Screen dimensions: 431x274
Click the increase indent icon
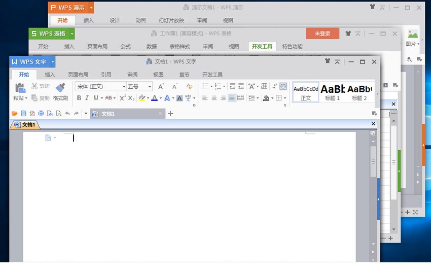[241, 86]
